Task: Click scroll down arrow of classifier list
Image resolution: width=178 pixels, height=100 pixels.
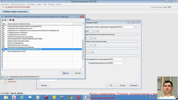Action: 83,67
